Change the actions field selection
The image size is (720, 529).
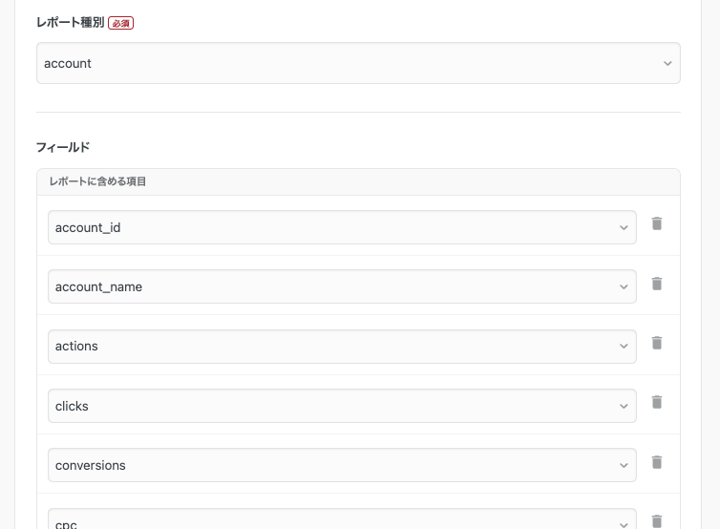pos(342,347)
